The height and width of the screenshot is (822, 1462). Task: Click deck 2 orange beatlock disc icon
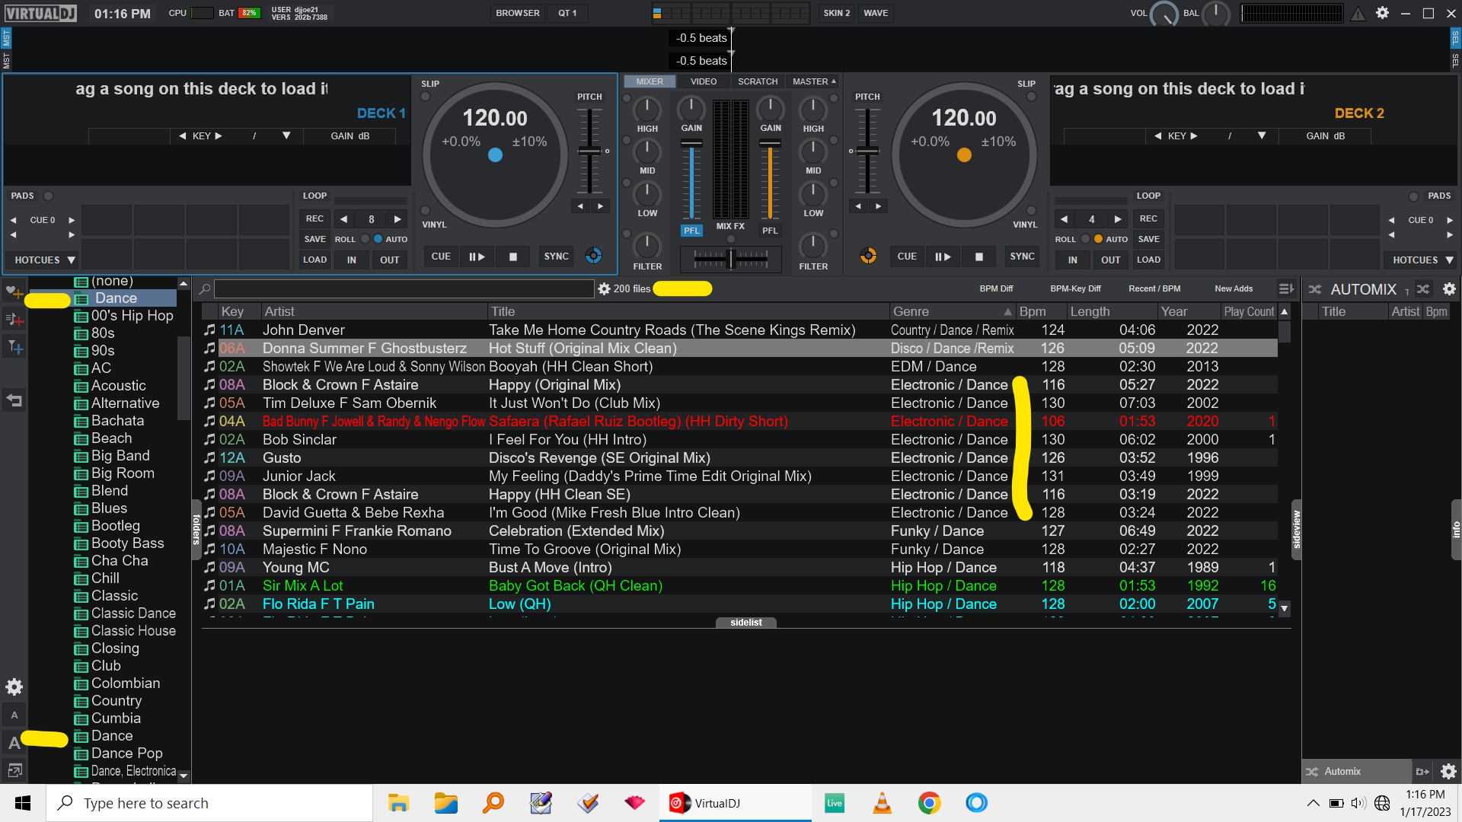coord(868,256)
